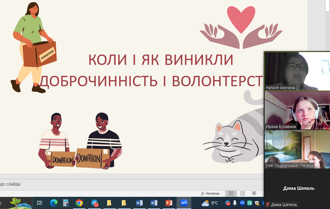
Task: Click the Ирина Булавина name label
Action: click(281, 127)
